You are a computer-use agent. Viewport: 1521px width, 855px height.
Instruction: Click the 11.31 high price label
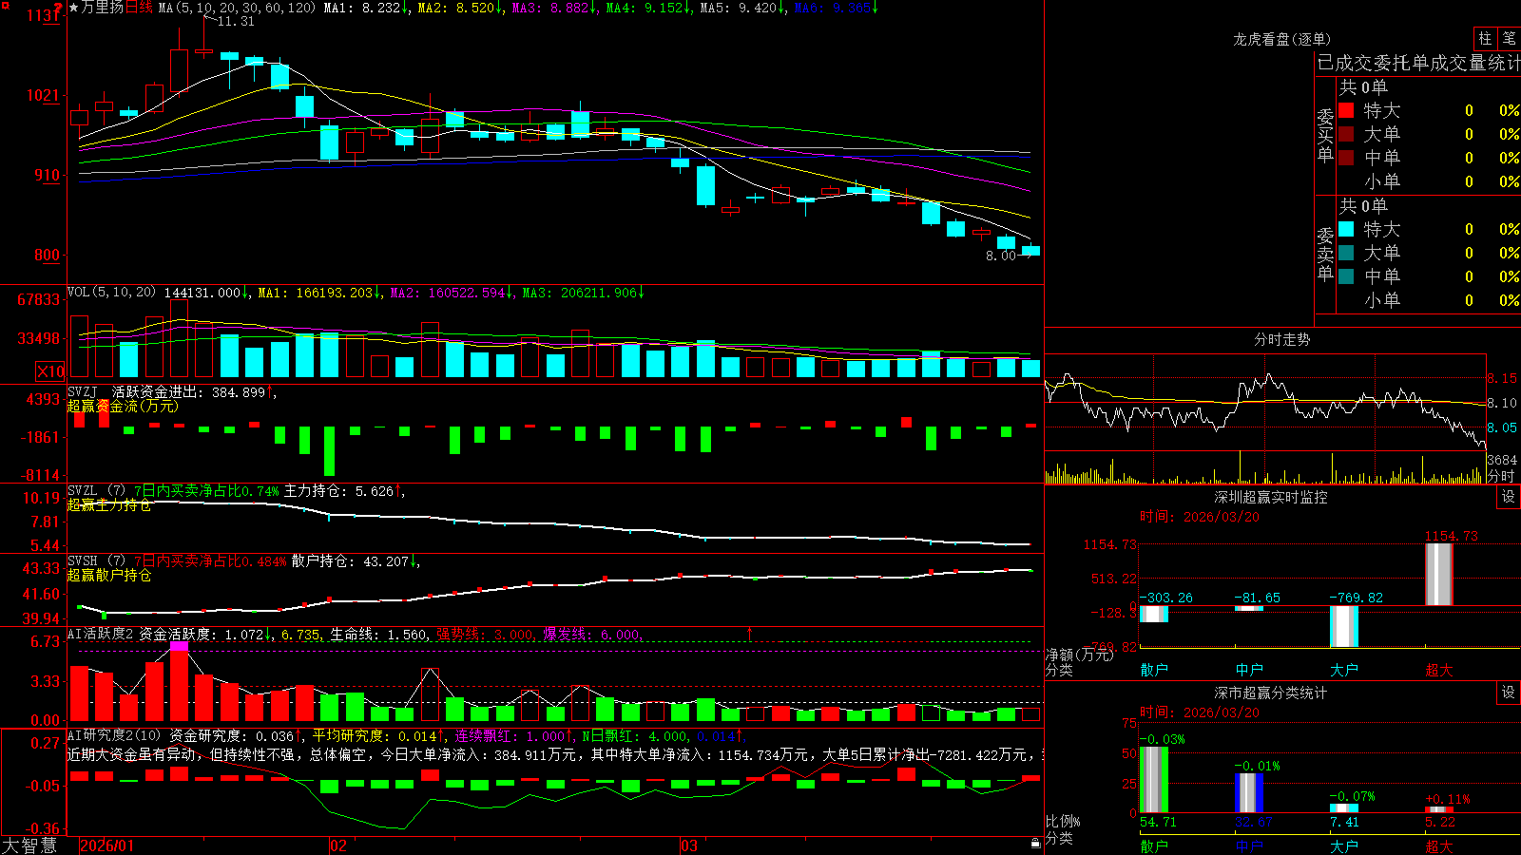coord(236,21)
